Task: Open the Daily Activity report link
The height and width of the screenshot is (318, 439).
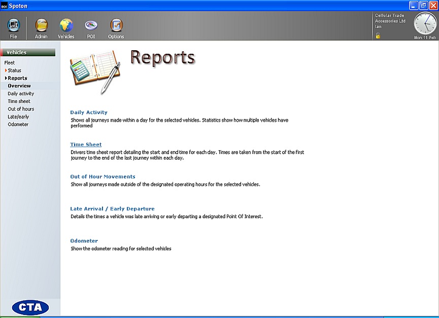Action: (x=89, y=112)
